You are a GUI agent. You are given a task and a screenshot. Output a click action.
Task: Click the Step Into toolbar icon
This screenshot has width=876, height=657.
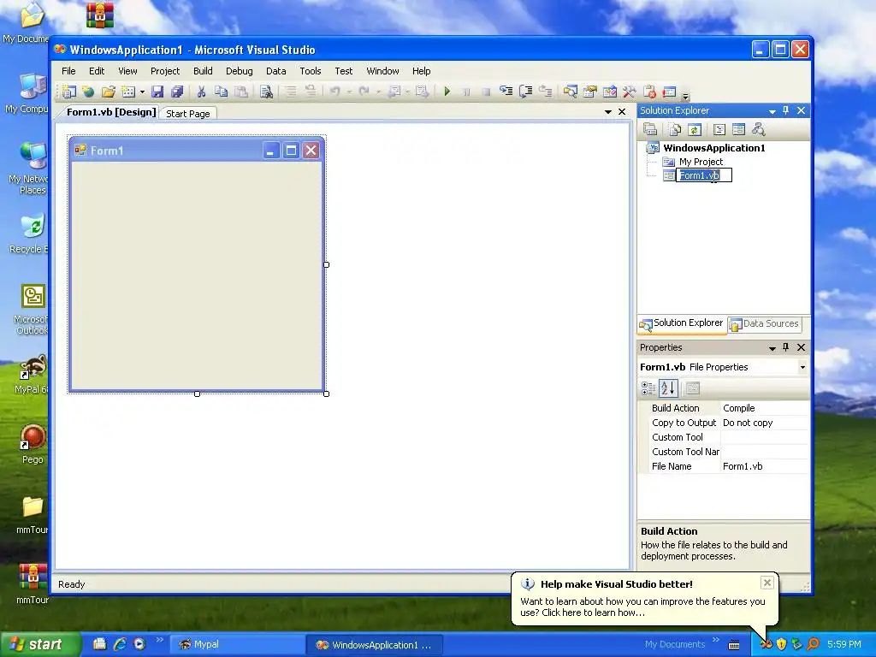click(506, 92)
